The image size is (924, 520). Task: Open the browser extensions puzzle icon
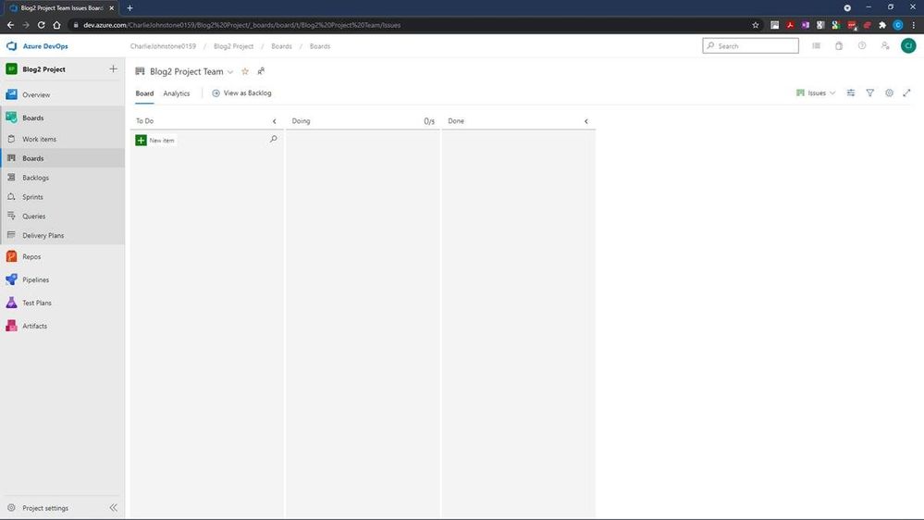(x=882, y=25)
